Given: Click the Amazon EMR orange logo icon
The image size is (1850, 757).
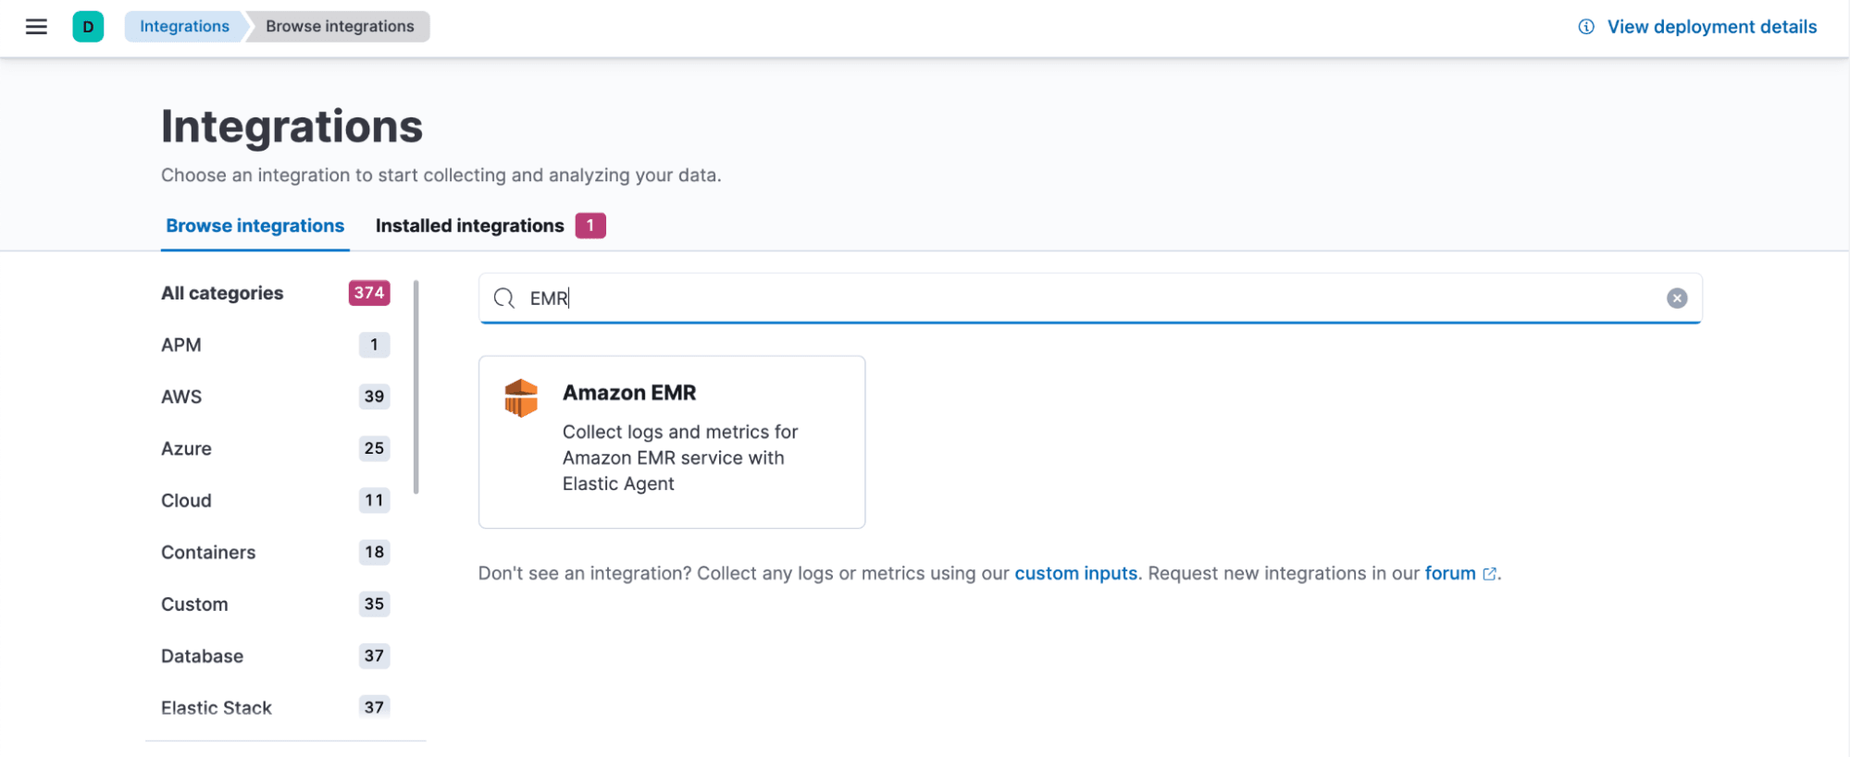Looking at the screenshot, I should (521, 398).
